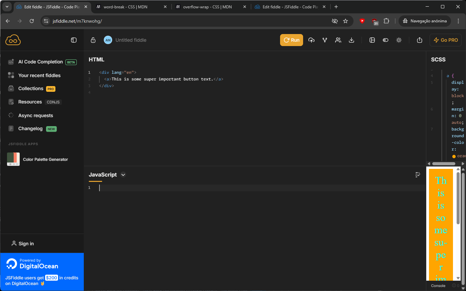Open Resources CDNJS item

(35, 102)
